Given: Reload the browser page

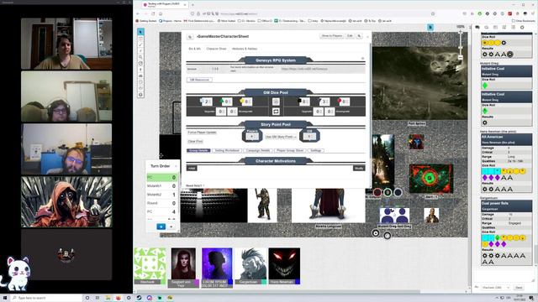Looking at the screenshot, I should coord(153,13).
